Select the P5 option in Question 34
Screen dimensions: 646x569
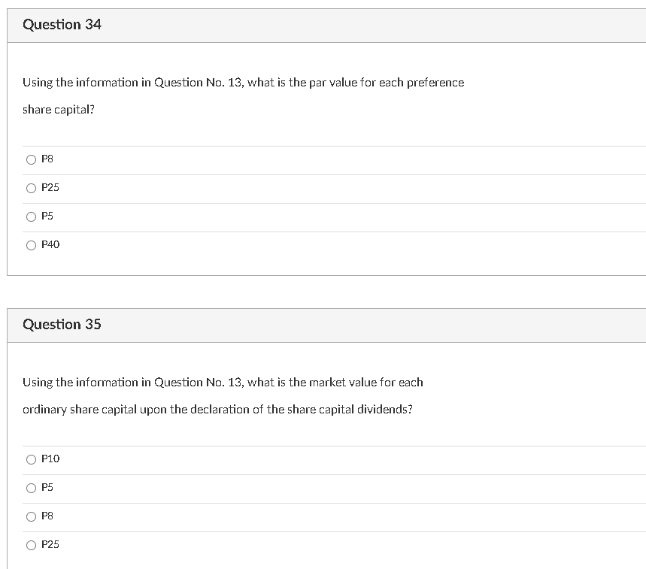click(x=31, y=216)
